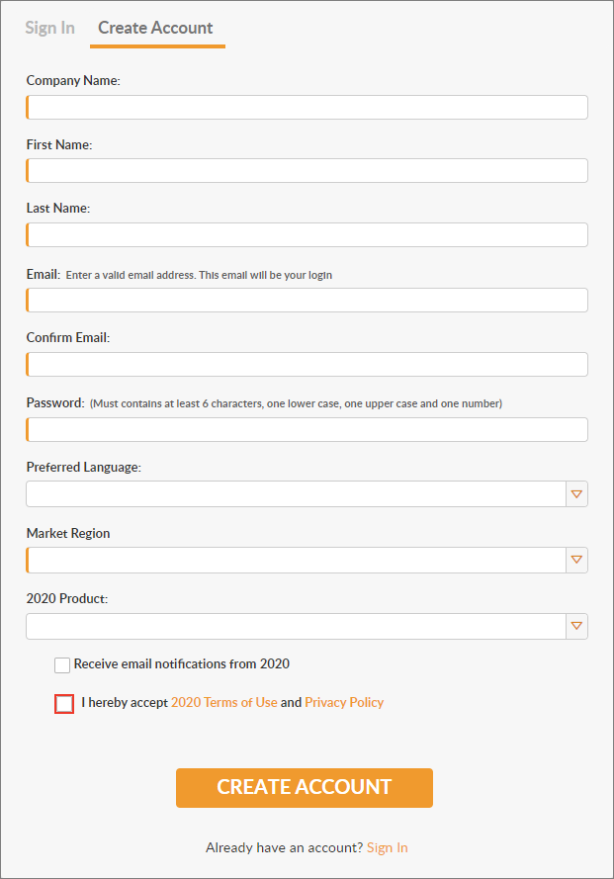This screenshot has width=614, height=879.
Task: Open the Preferred Language combo box
Action: [307, 493]
